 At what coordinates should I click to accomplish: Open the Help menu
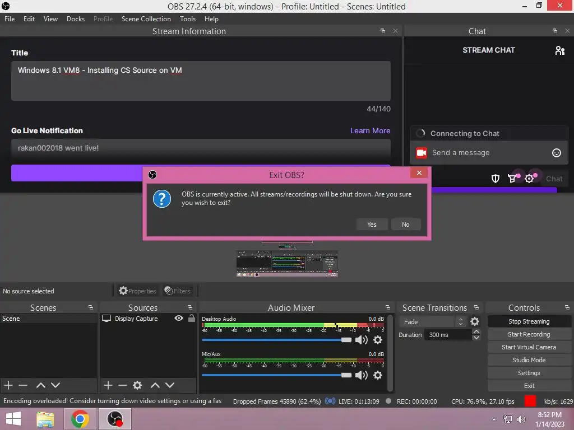click(x=211, y=19)
